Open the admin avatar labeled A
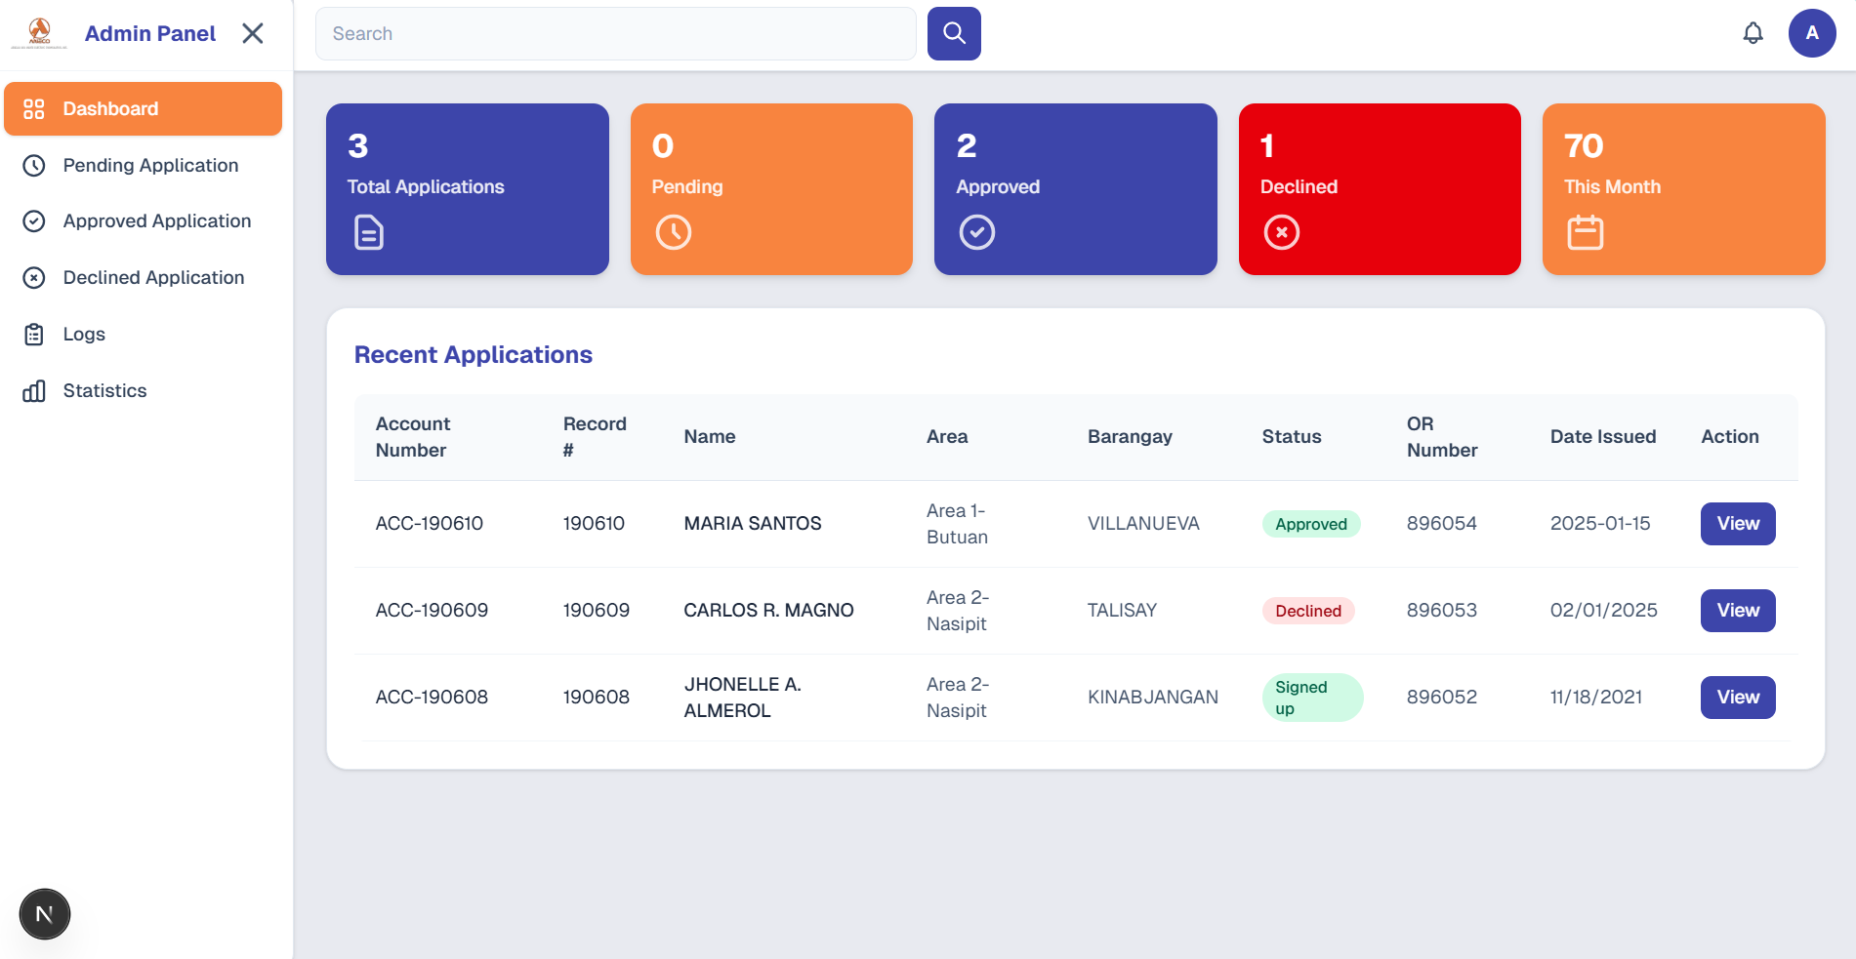 click(1812, 33)
